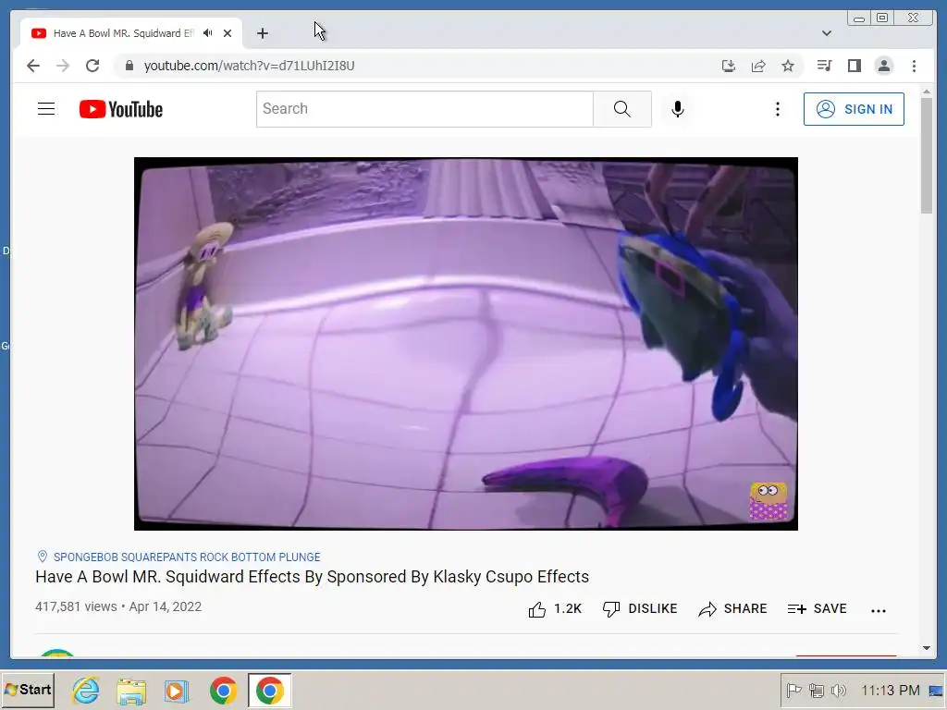Viewport: 947px width, 710px height.
Task: Toggle Chrome side panel
Action: point(854,66)
